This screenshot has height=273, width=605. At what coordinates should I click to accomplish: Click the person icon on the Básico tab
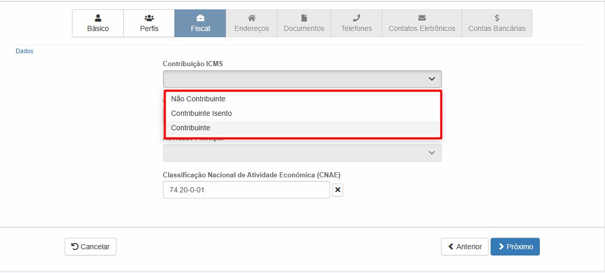click(98, 18)
